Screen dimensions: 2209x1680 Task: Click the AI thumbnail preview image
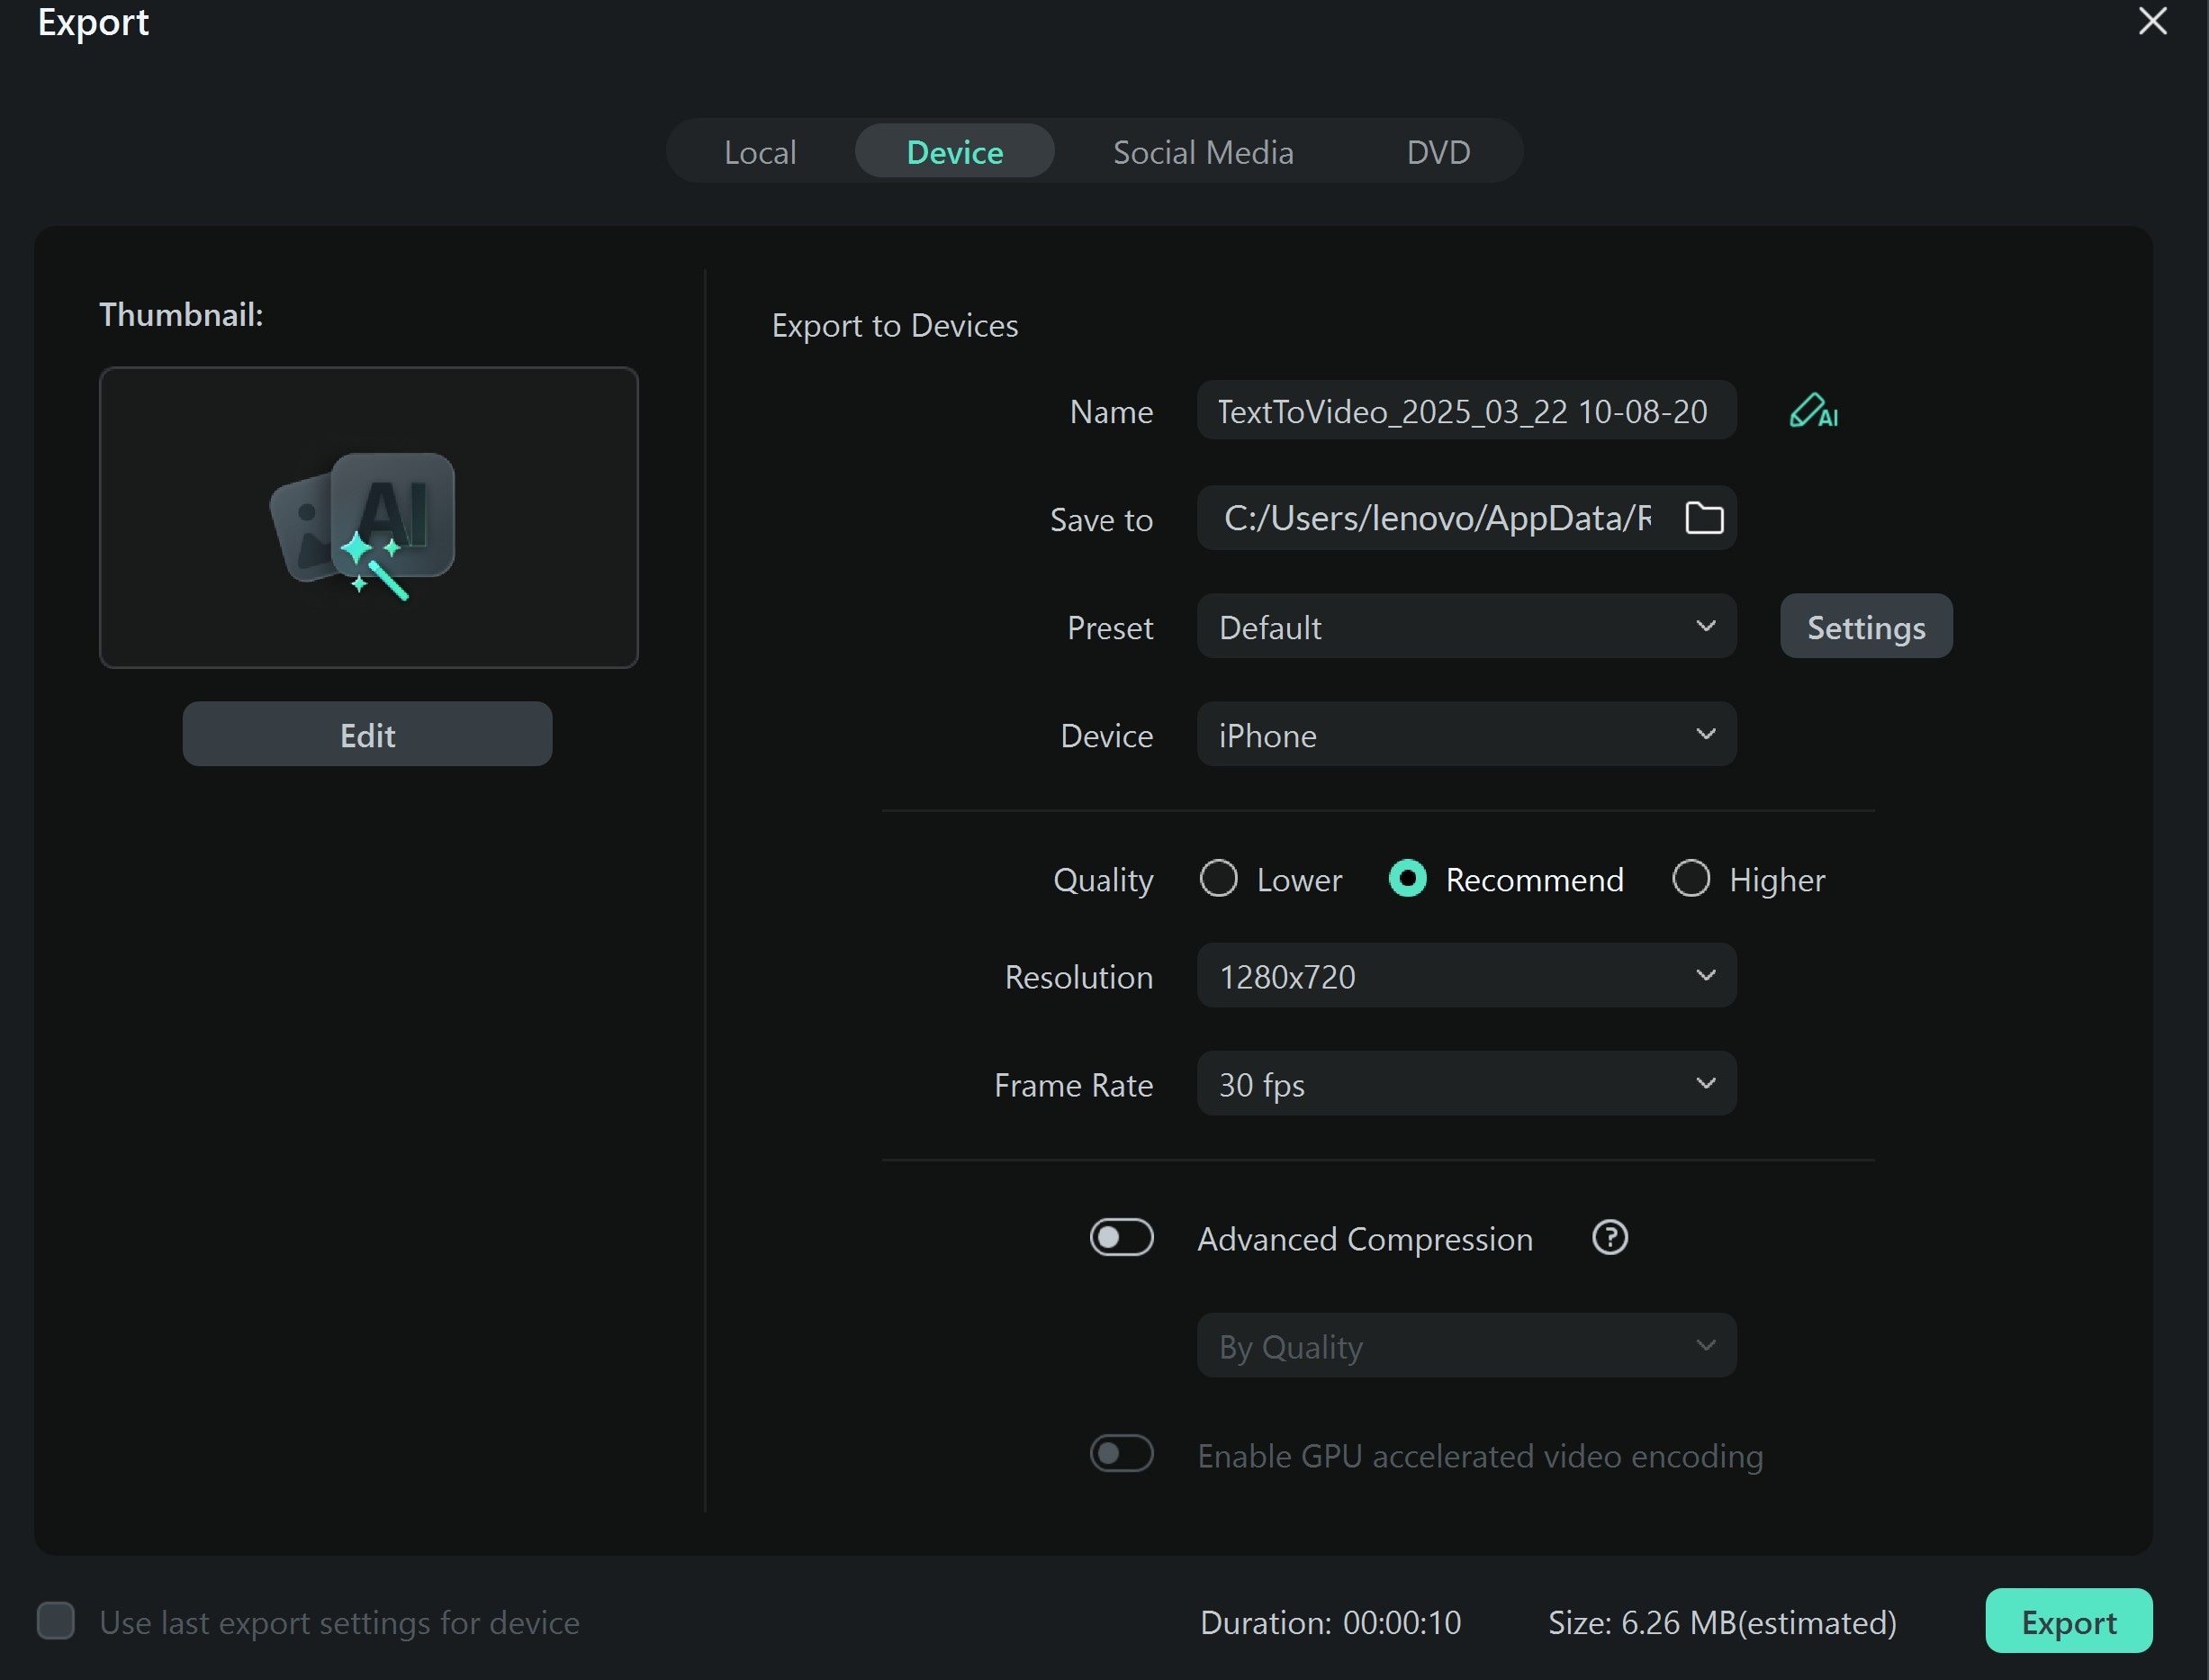click(368, 517)
